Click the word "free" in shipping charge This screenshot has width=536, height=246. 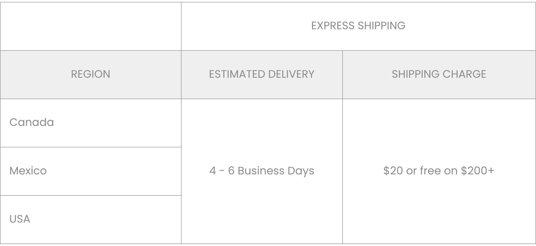(430, 171)
